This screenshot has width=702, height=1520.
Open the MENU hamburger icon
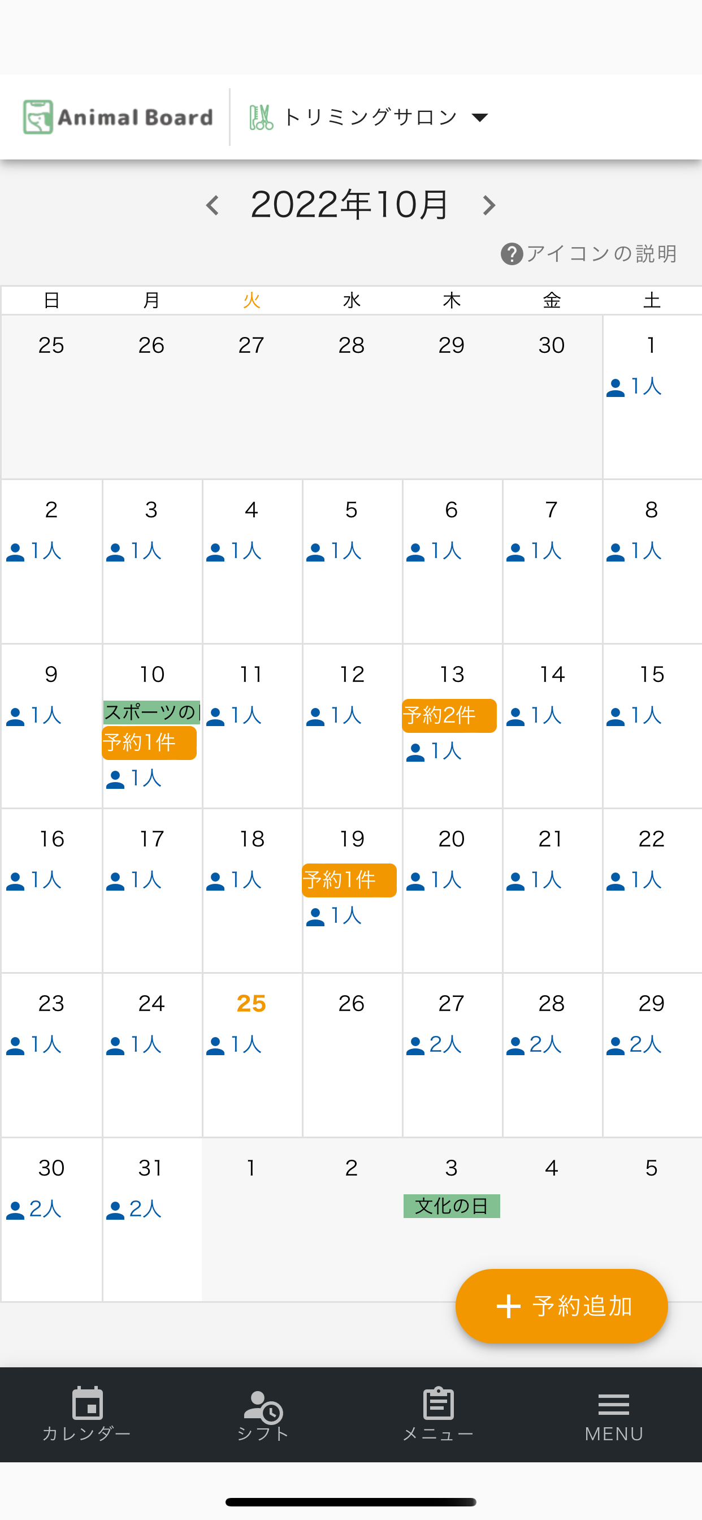[613, 1404]
